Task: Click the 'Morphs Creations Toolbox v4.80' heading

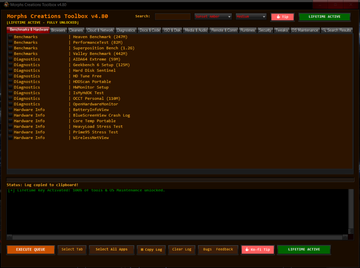Action: 57,16
